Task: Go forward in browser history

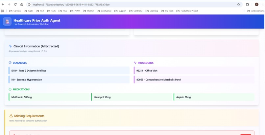Action: coord(9,5)
